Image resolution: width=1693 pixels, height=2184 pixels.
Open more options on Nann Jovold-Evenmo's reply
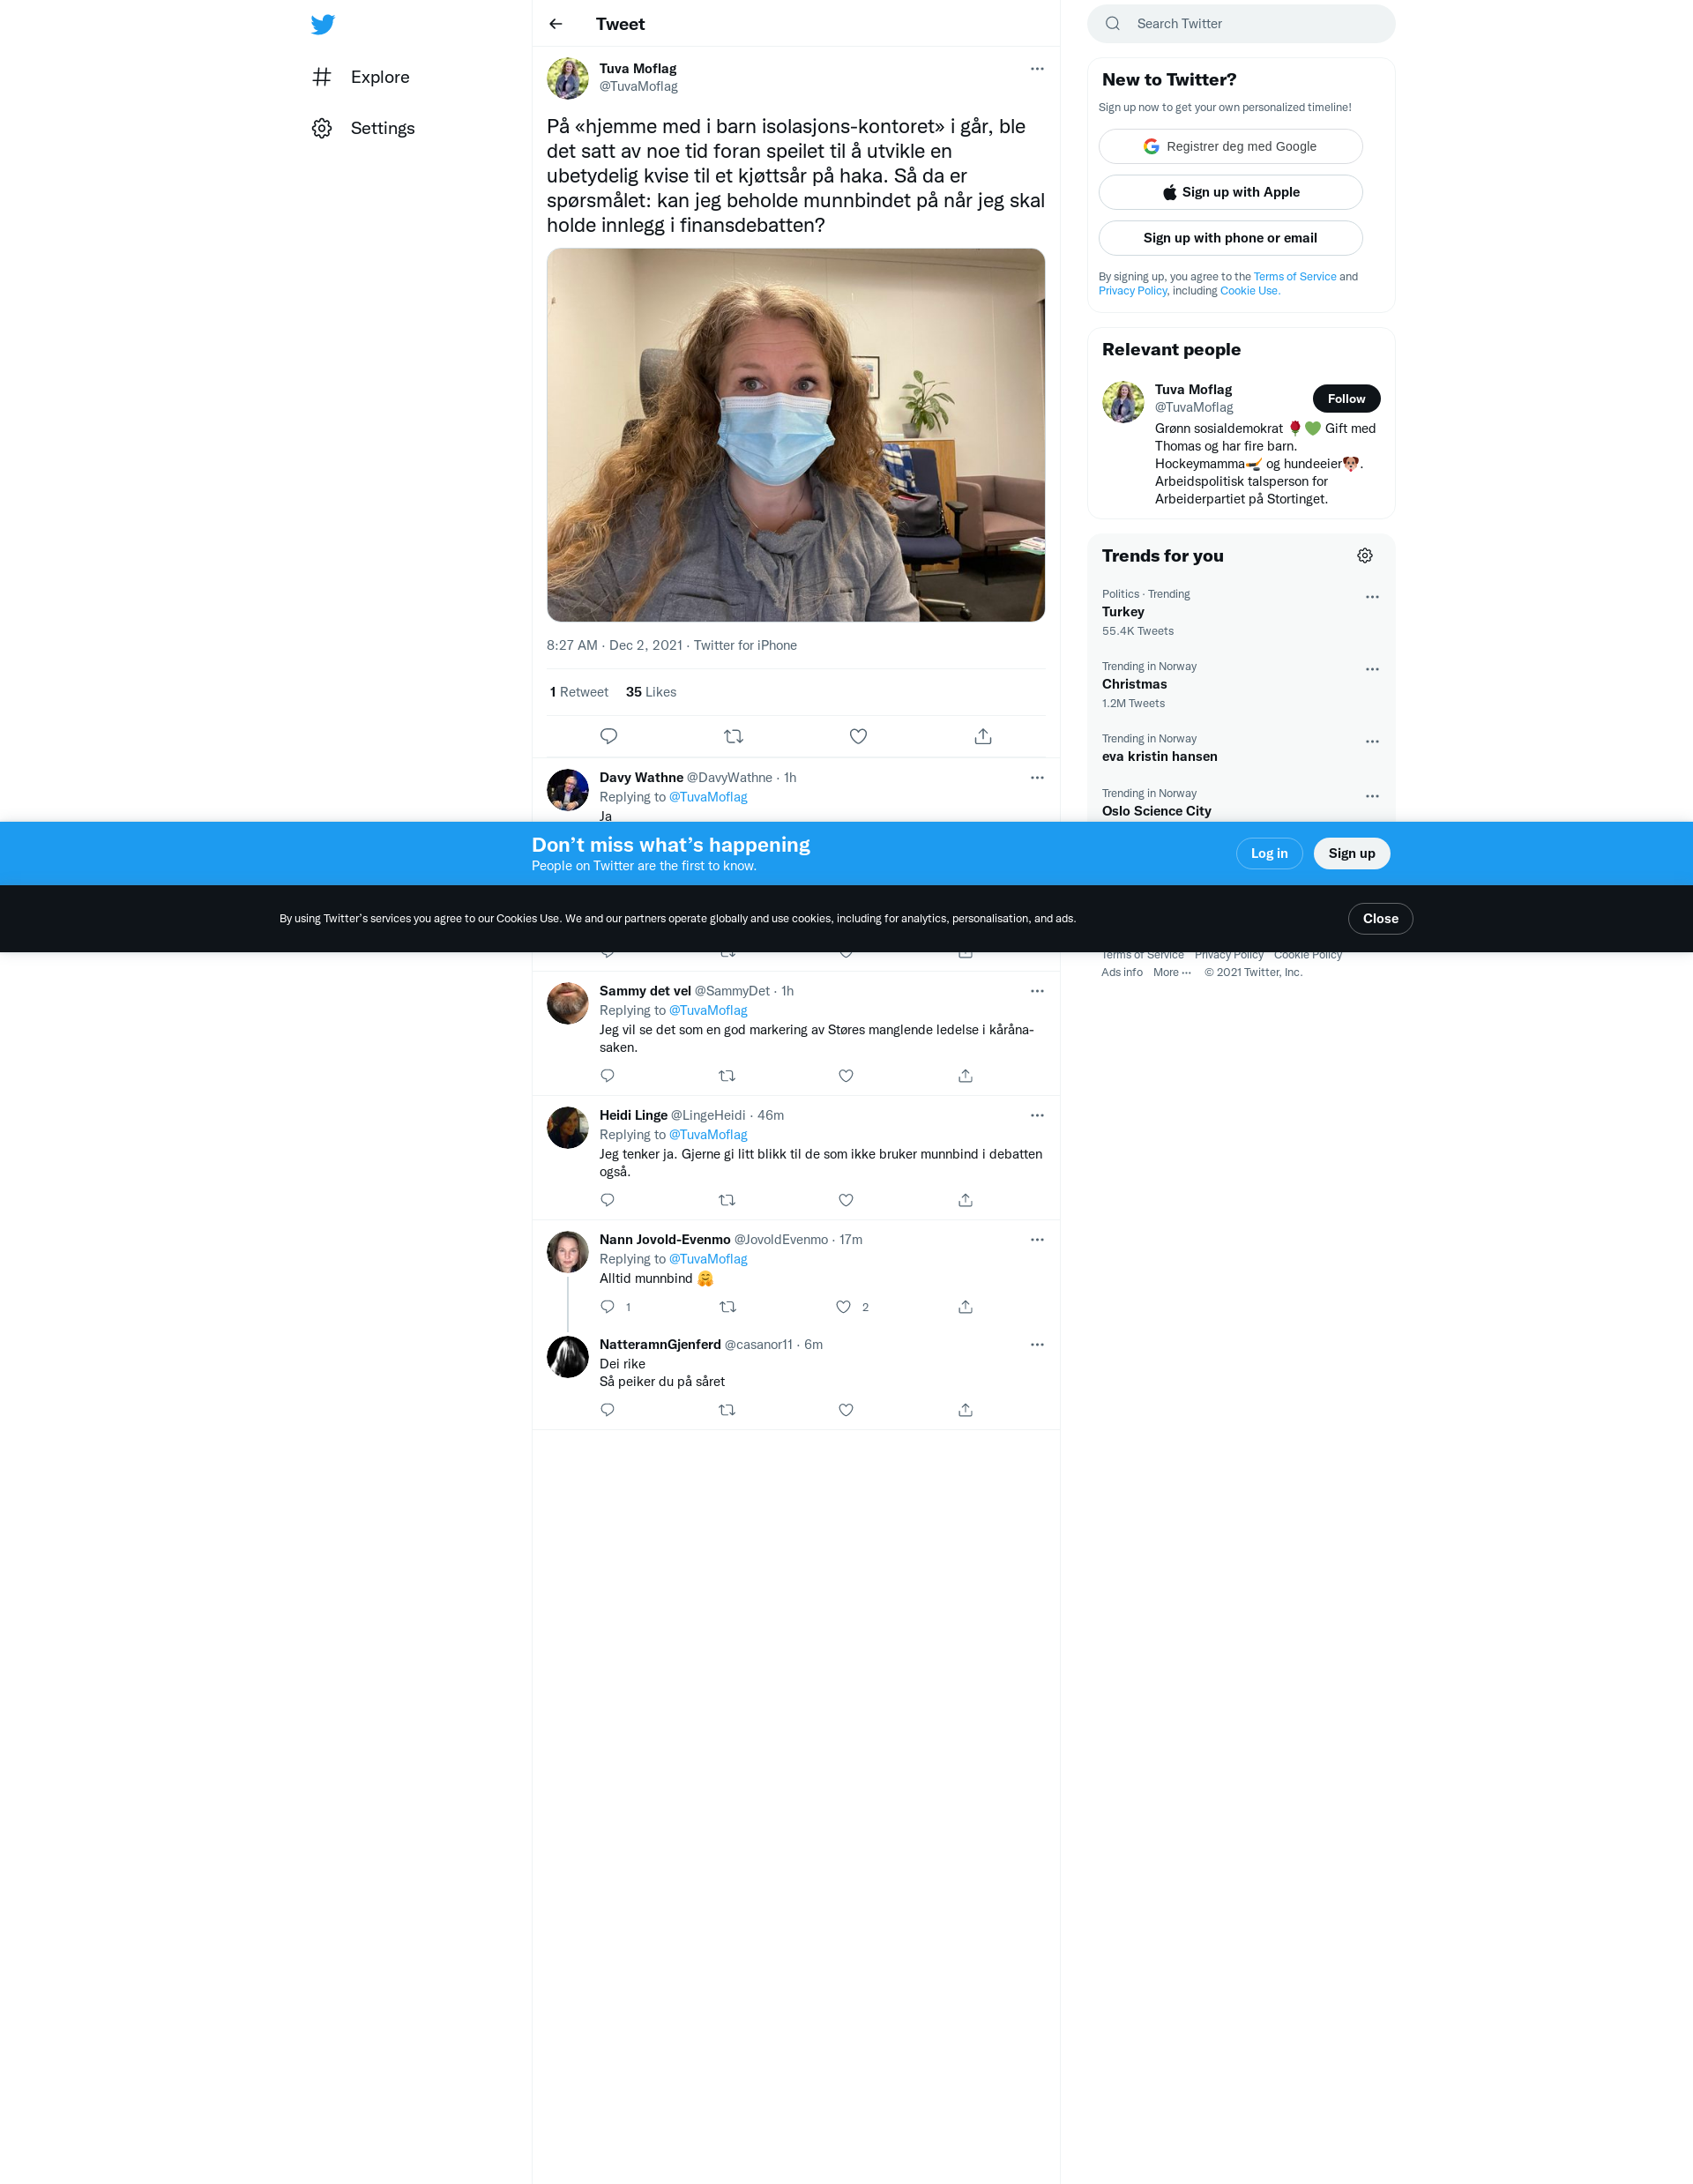pos(1037,1240)
